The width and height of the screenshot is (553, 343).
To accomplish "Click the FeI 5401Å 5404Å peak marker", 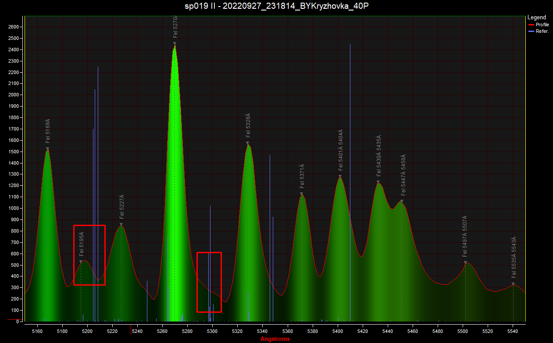I will (x=340, y=177).
